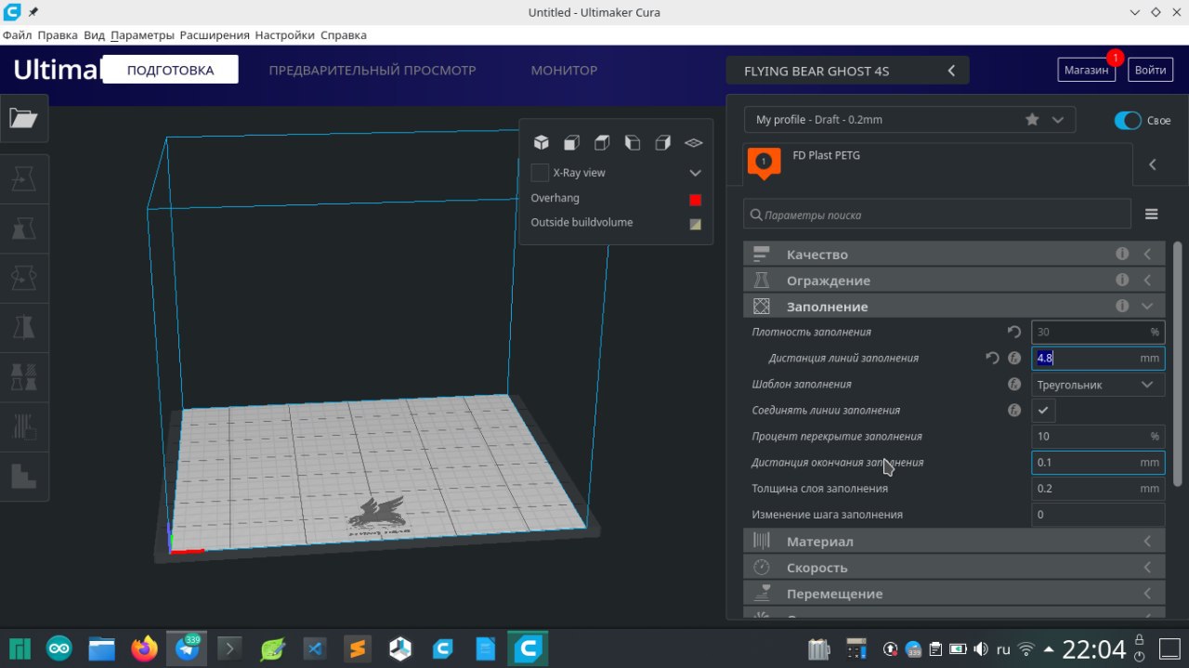
Task: Open Firefox from the taskbar
Action: coord(144,648)
